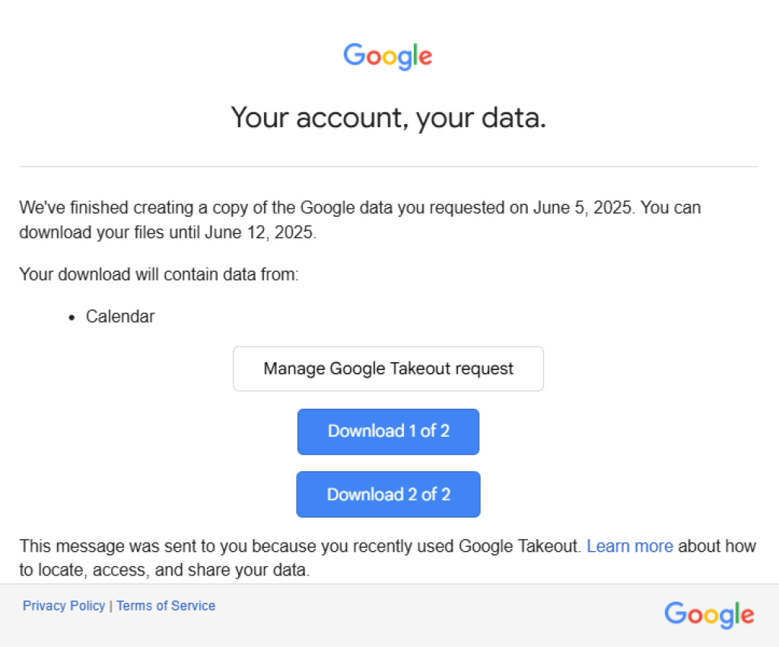Click the green 'l' in the footer logo
779x647 pixels.
tap(737, 612)
